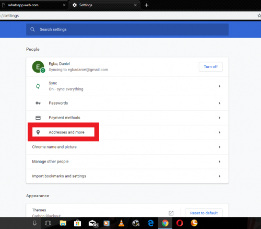Open Payment methods settings
Viewport: 261px width, 229px height.
tap(127, 118)
